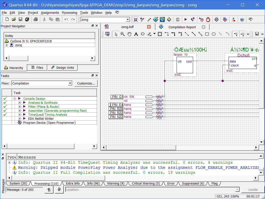The width and height of the screenshot is (265, 199).
Task: Open the pin tool dropdown arrow
Action: (154, 34)
